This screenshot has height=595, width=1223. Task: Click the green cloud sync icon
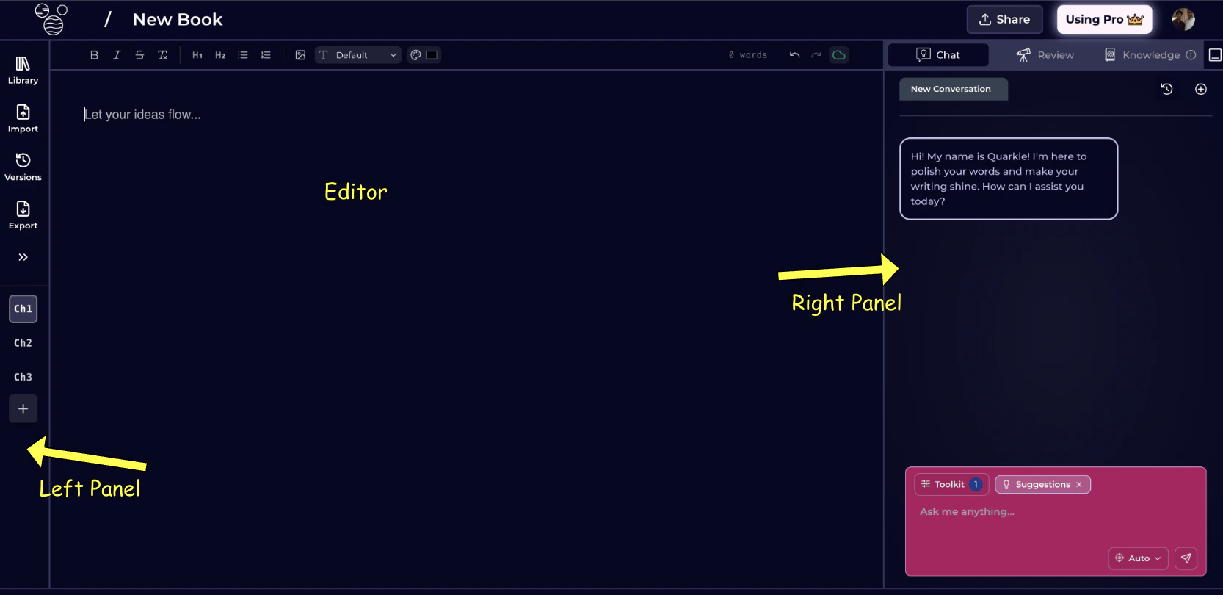coord(838,55)
